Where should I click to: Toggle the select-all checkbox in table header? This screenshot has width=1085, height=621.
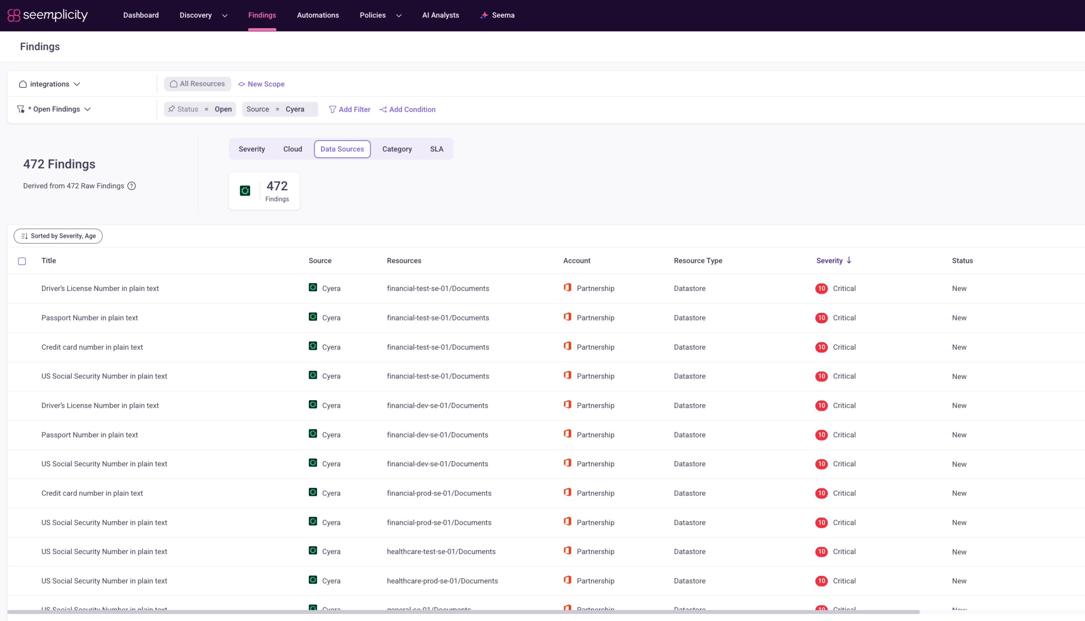pyautogui.click(x=22, y=261)
